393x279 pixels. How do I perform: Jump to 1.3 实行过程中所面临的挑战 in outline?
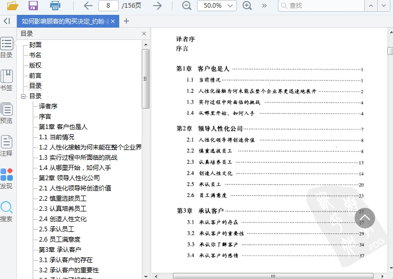pos(78,158)
